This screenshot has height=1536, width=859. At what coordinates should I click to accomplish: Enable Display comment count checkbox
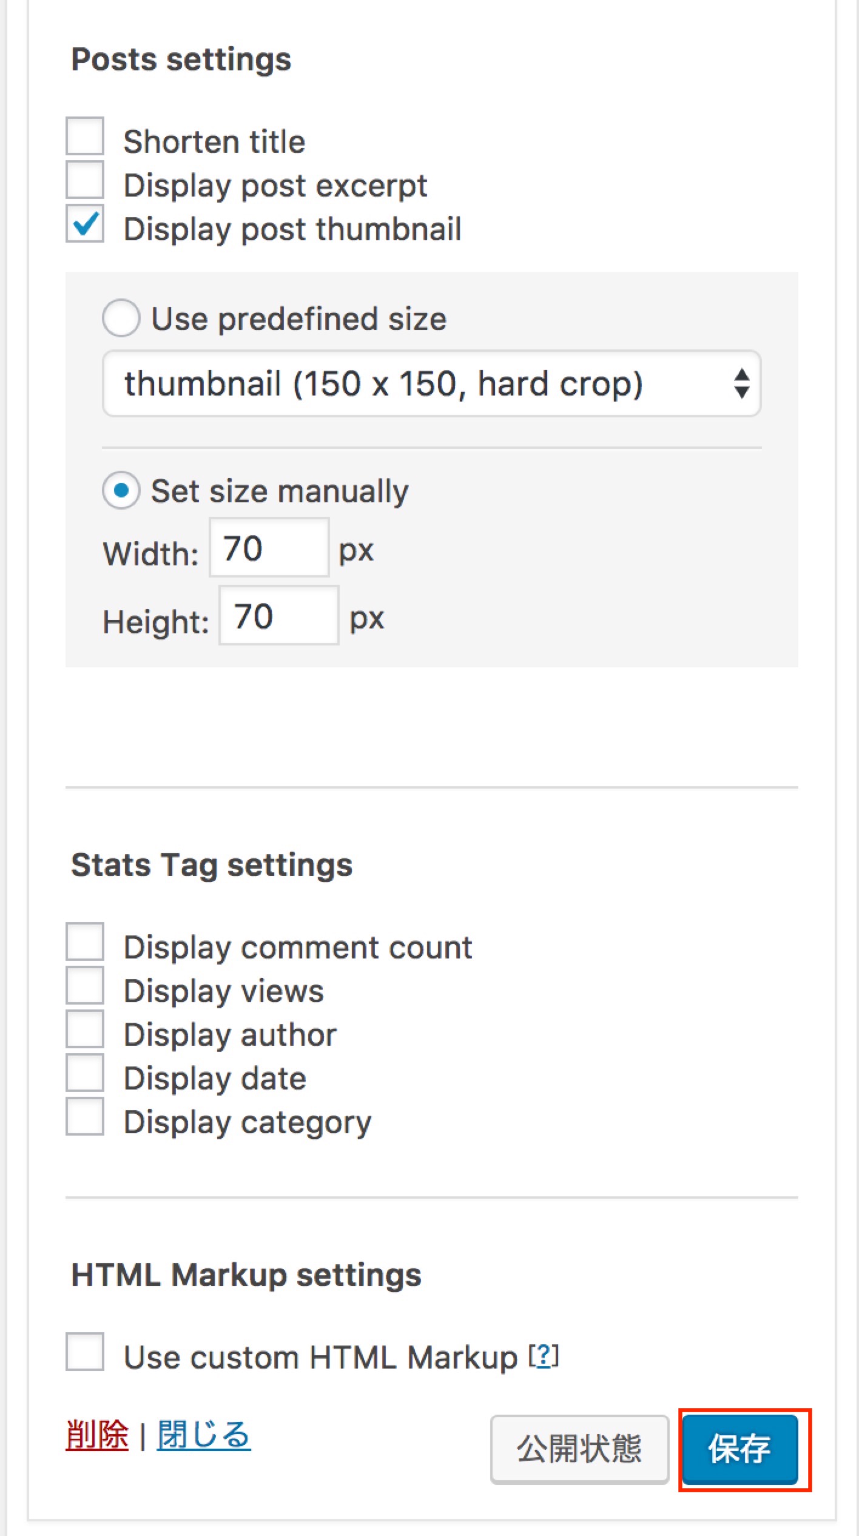click(85, 942)
